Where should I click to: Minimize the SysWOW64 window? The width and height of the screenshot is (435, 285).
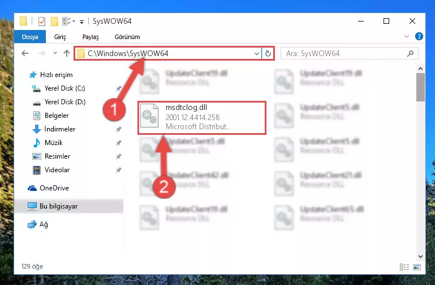(x=361, y=21)
